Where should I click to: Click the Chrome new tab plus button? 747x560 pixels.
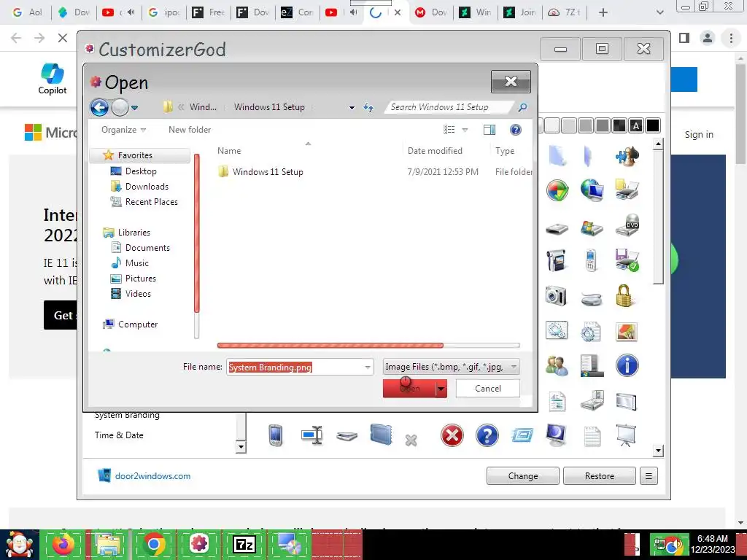click(x=603, y=12)
